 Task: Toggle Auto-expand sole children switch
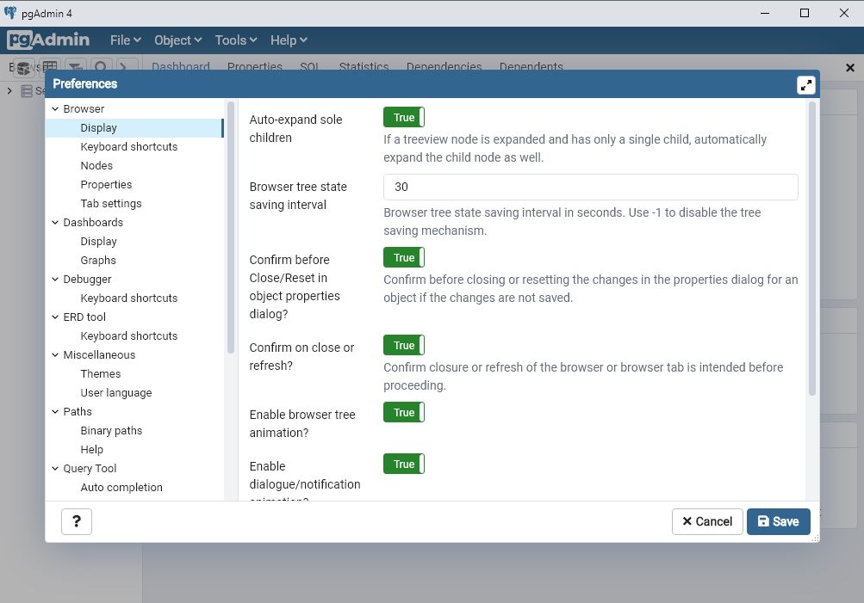click(x=404, y=118)
